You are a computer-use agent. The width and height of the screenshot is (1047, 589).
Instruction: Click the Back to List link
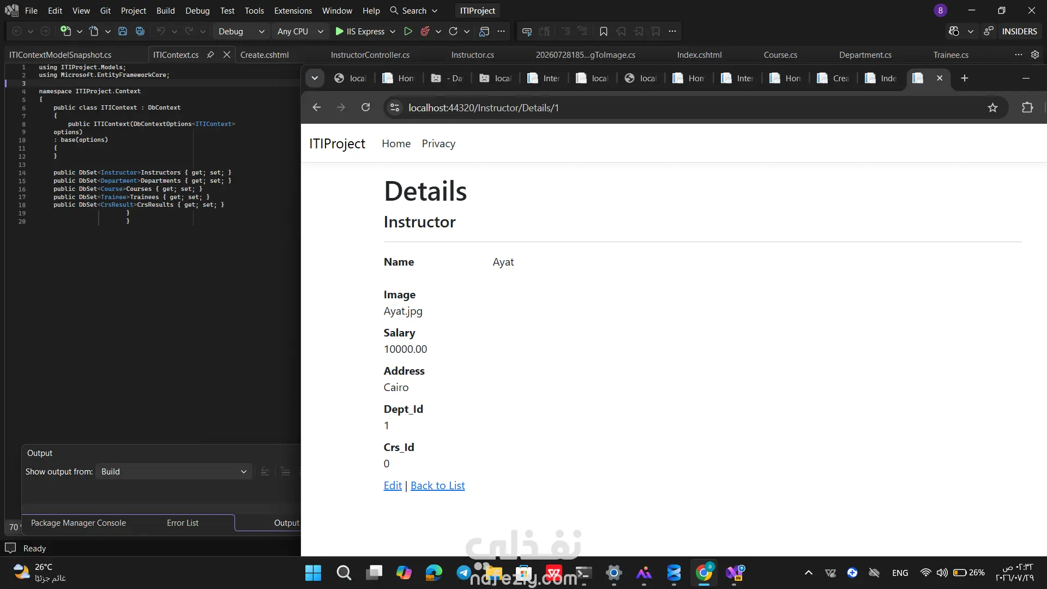(x=437, y=485)
